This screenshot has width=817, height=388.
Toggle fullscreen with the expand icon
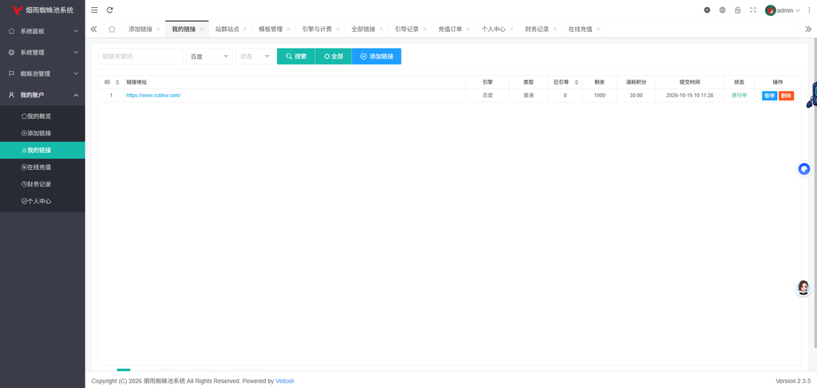point(753,10)
